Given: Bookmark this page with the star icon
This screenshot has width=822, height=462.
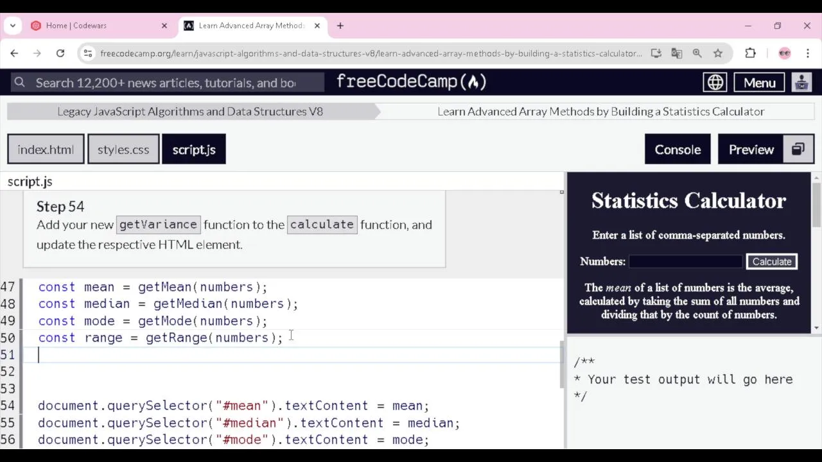Looking at the screenshot, I should [718, 53].
